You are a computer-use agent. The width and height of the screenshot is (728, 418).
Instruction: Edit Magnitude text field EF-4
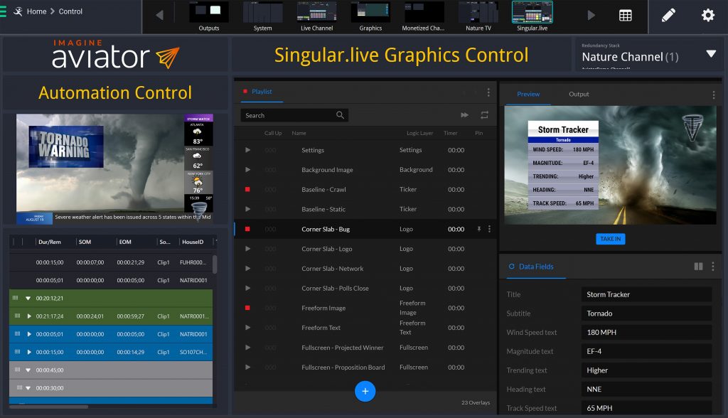(x=646, y=351)
